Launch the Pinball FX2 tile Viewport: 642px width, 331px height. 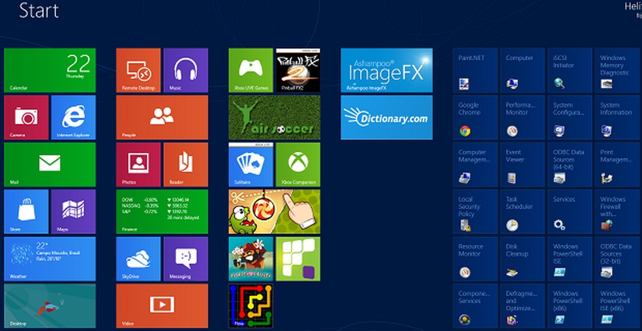(298, 70)
